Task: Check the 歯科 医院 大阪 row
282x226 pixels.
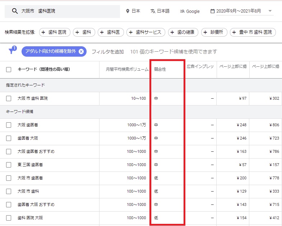Action: click(x=9, y=218)
